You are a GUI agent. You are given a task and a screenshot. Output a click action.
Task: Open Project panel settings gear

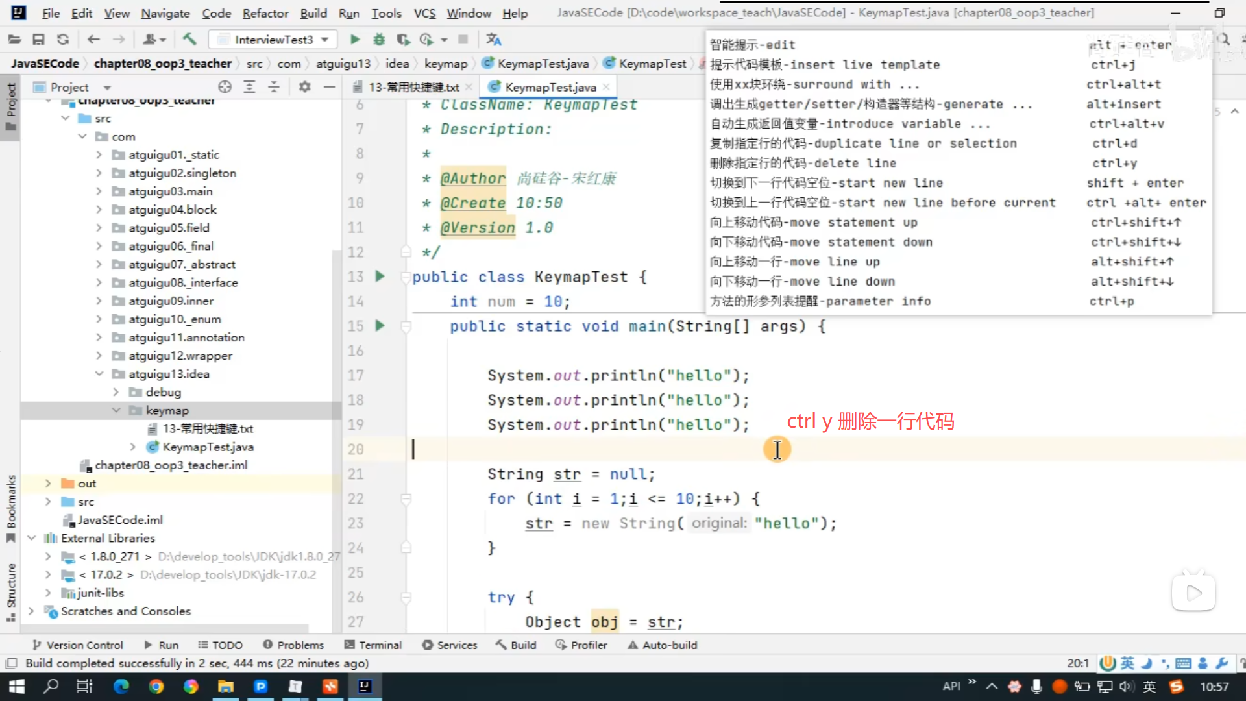304,87
